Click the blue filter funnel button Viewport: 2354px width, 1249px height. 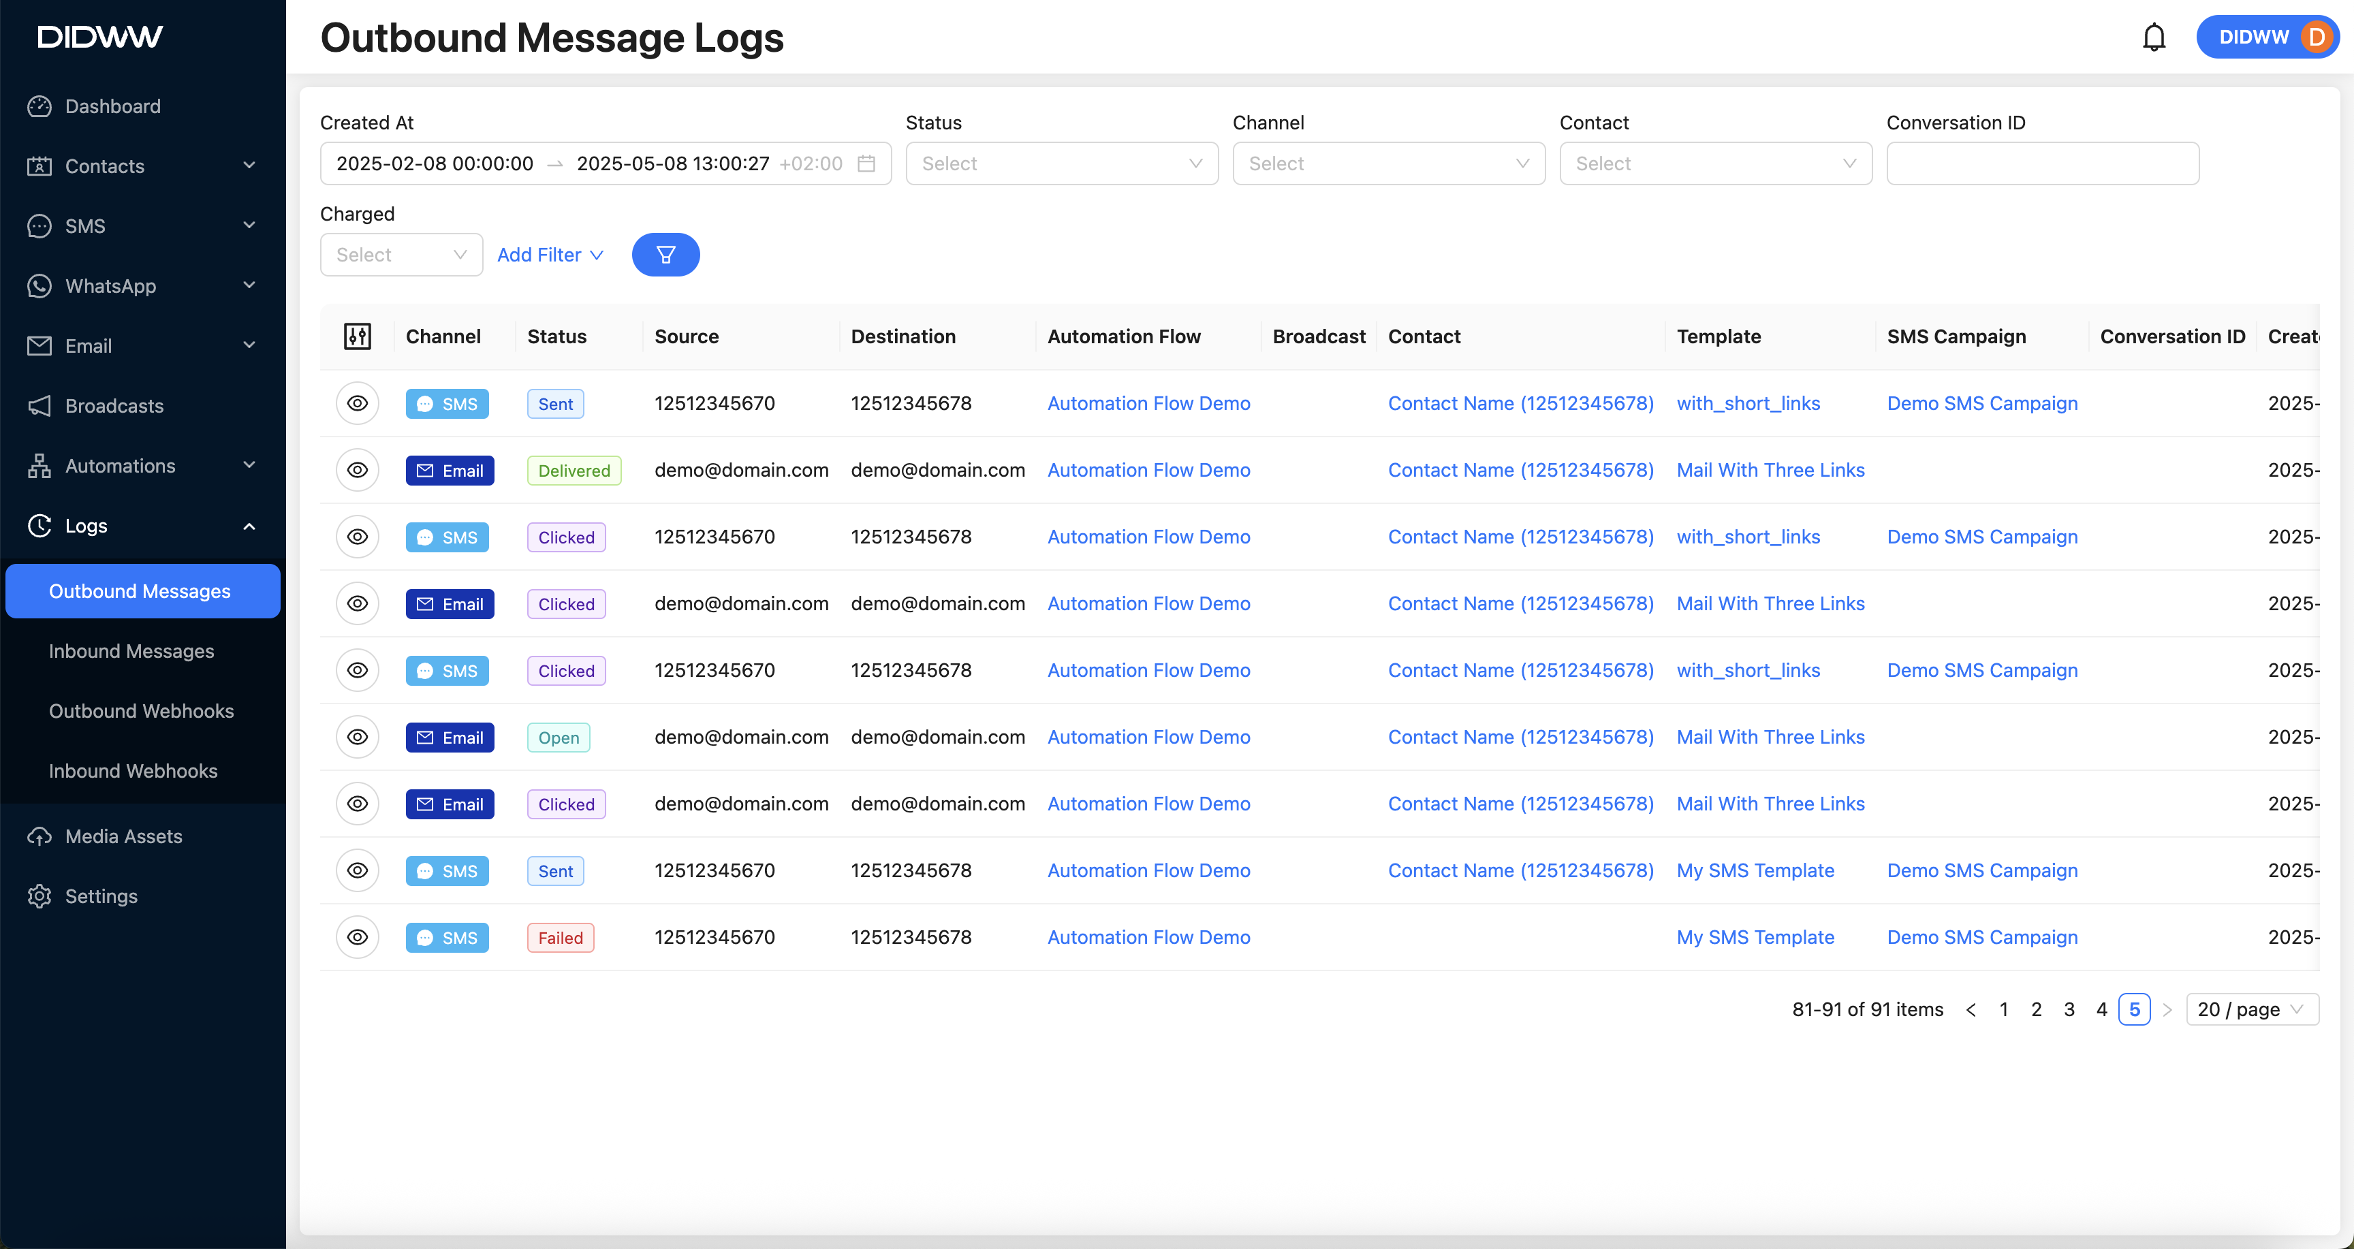click(x=665, y=255)
